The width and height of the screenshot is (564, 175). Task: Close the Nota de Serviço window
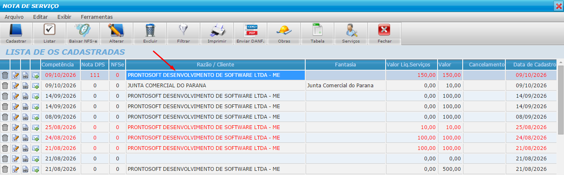click(x=559, y=6)
